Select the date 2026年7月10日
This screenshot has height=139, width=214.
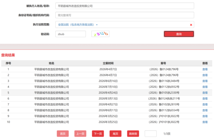click(108, 87)
